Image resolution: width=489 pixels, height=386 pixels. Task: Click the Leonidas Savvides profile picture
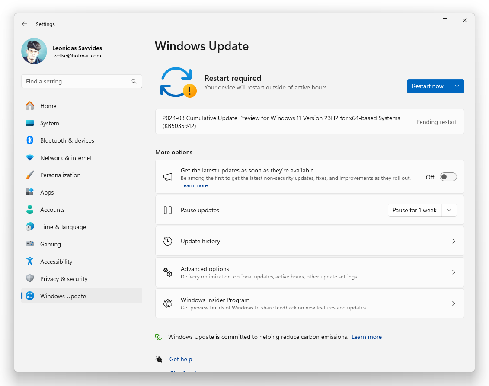point(34,51)
